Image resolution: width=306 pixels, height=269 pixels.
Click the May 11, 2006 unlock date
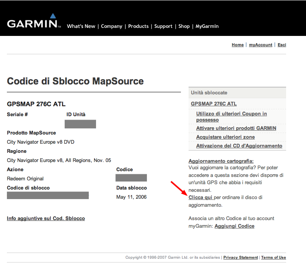(x=131, y=197)
